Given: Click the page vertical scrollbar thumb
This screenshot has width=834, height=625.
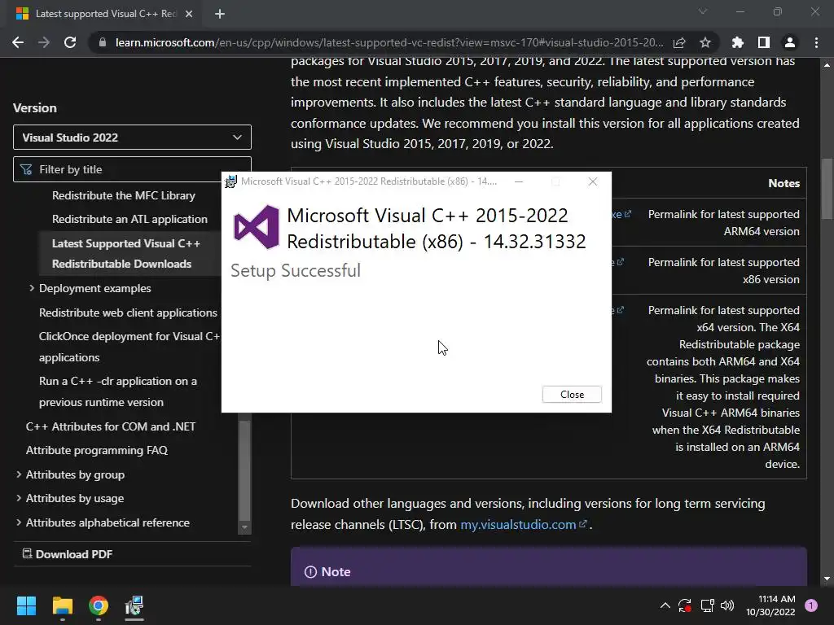Looking at the screenshot, I should click(827, 189).
